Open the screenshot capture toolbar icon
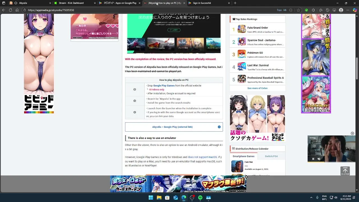This screenshot has height=202, width=359. [334, 10]
